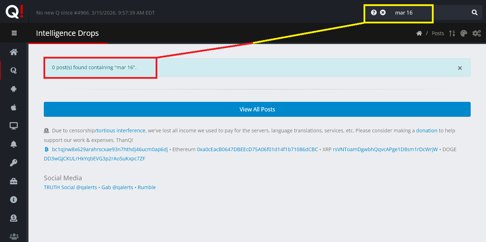This screenshot has height=242, width=486.
Task: Open the desktop monitor sidebar icon
Action: coord(14,126)
